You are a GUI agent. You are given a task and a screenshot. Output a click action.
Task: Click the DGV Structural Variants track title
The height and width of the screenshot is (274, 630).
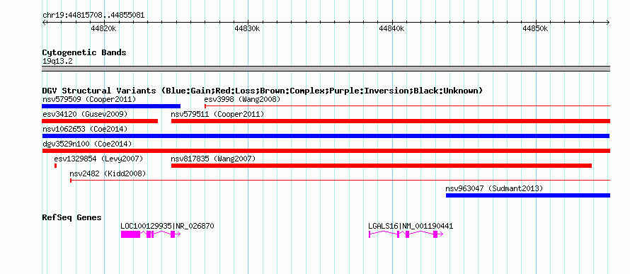click(263, 91)
